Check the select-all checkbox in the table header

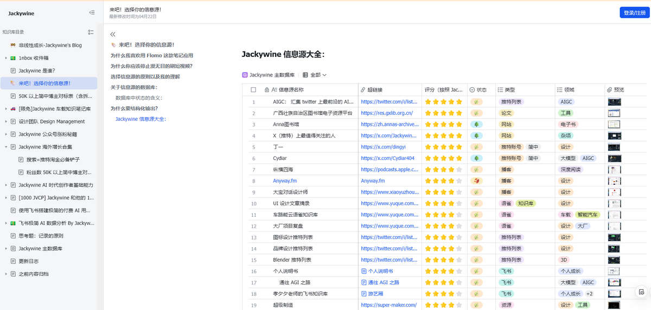pyautogui.click(x=253, y=90)
